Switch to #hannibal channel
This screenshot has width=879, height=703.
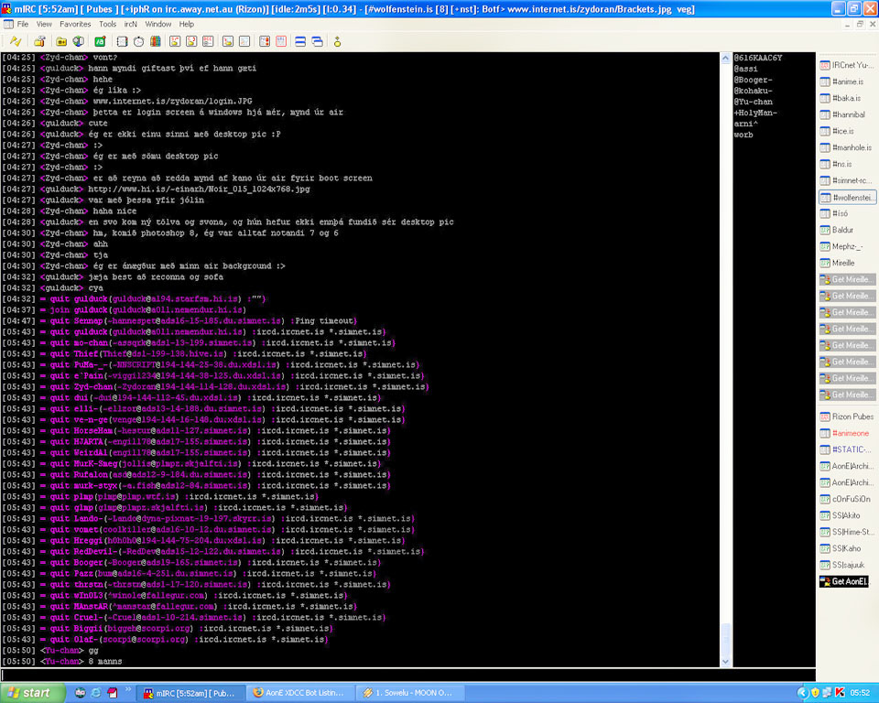click(847, 114)
